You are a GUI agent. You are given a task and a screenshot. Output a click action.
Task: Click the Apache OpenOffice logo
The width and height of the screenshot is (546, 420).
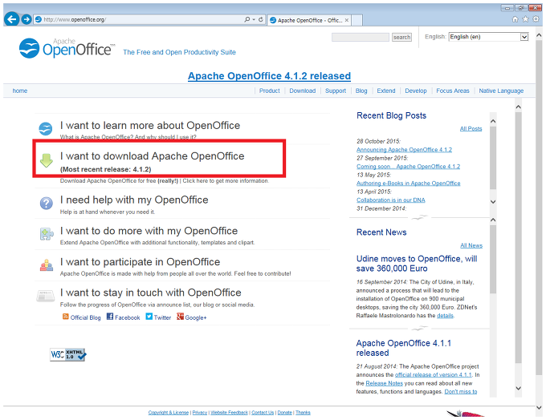tap(67, 48)
